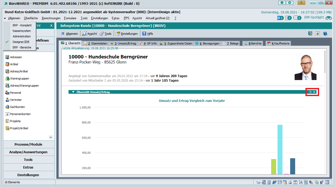Image resolution: width=336 pixels, height=188 pixels.
Task: Select ERP - Komplett menu option
Action: 22,25
